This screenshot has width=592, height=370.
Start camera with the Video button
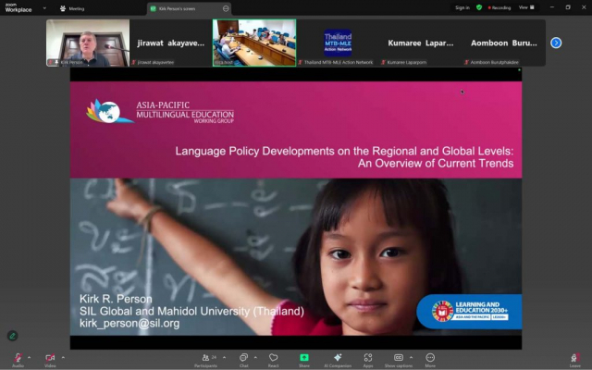pos(49,358)
